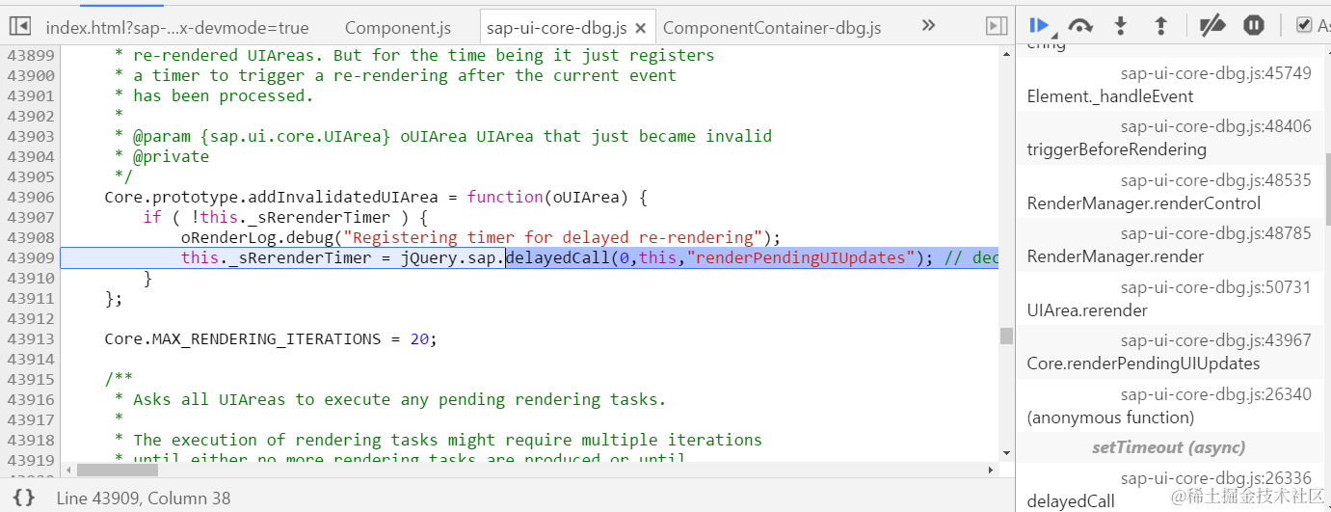The width and height of the screenshot is (1331, 512).
Task: Open the index.html?sap-...x-devmode=true tab
Action: 177,28
